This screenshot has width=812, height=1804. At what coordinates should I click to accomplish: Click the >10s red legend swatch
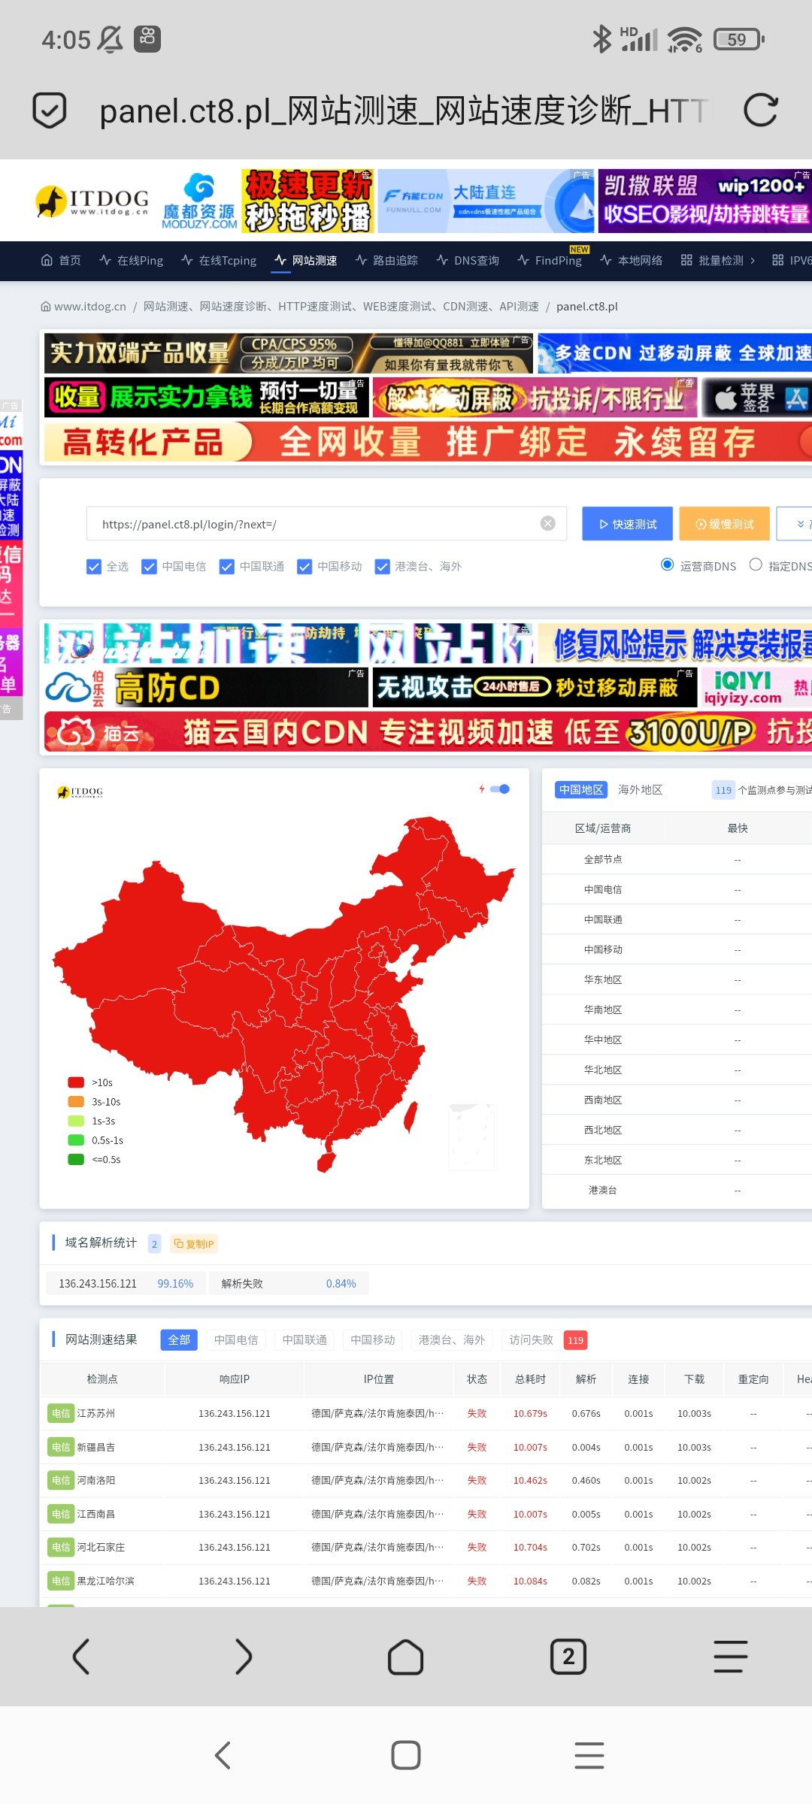click(x=76, y=1082)
